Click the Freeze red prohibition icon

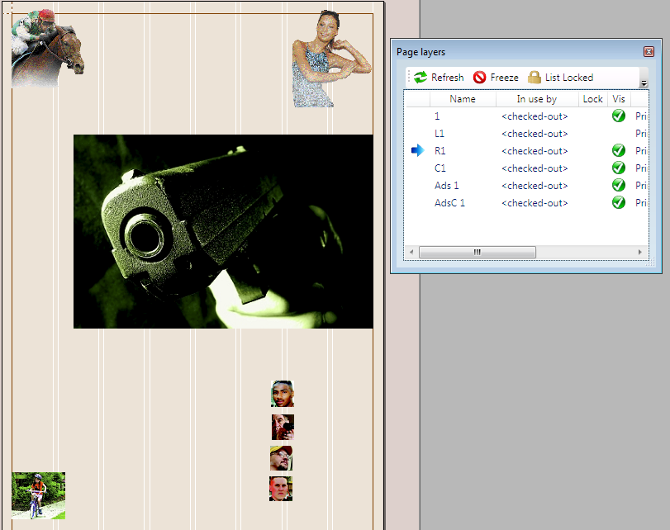pyautogui.click(x=479, y=78)
